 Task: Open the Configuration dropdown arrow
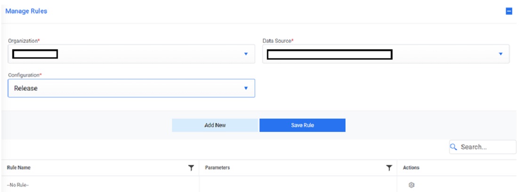click(245, 88)
